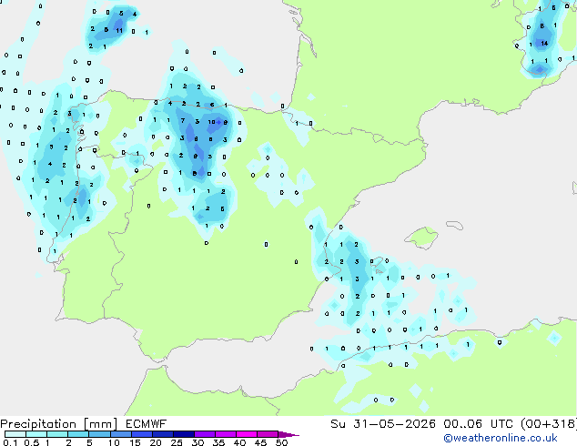This screenshot has height=446, width=577.
Task: Select the 0.1 mm legend color box
Action: click(x=15, y=434)
